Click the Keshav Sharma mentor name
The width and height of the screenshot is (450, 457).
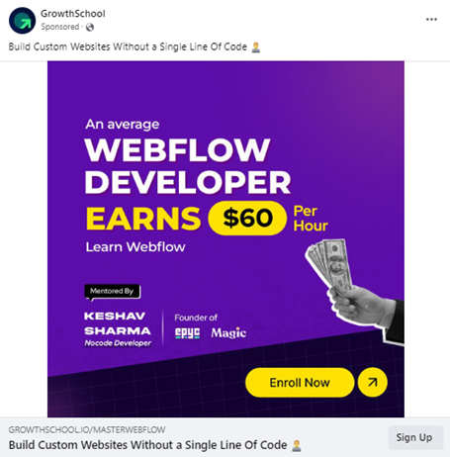pyautogui.click(x=118, y=323)
